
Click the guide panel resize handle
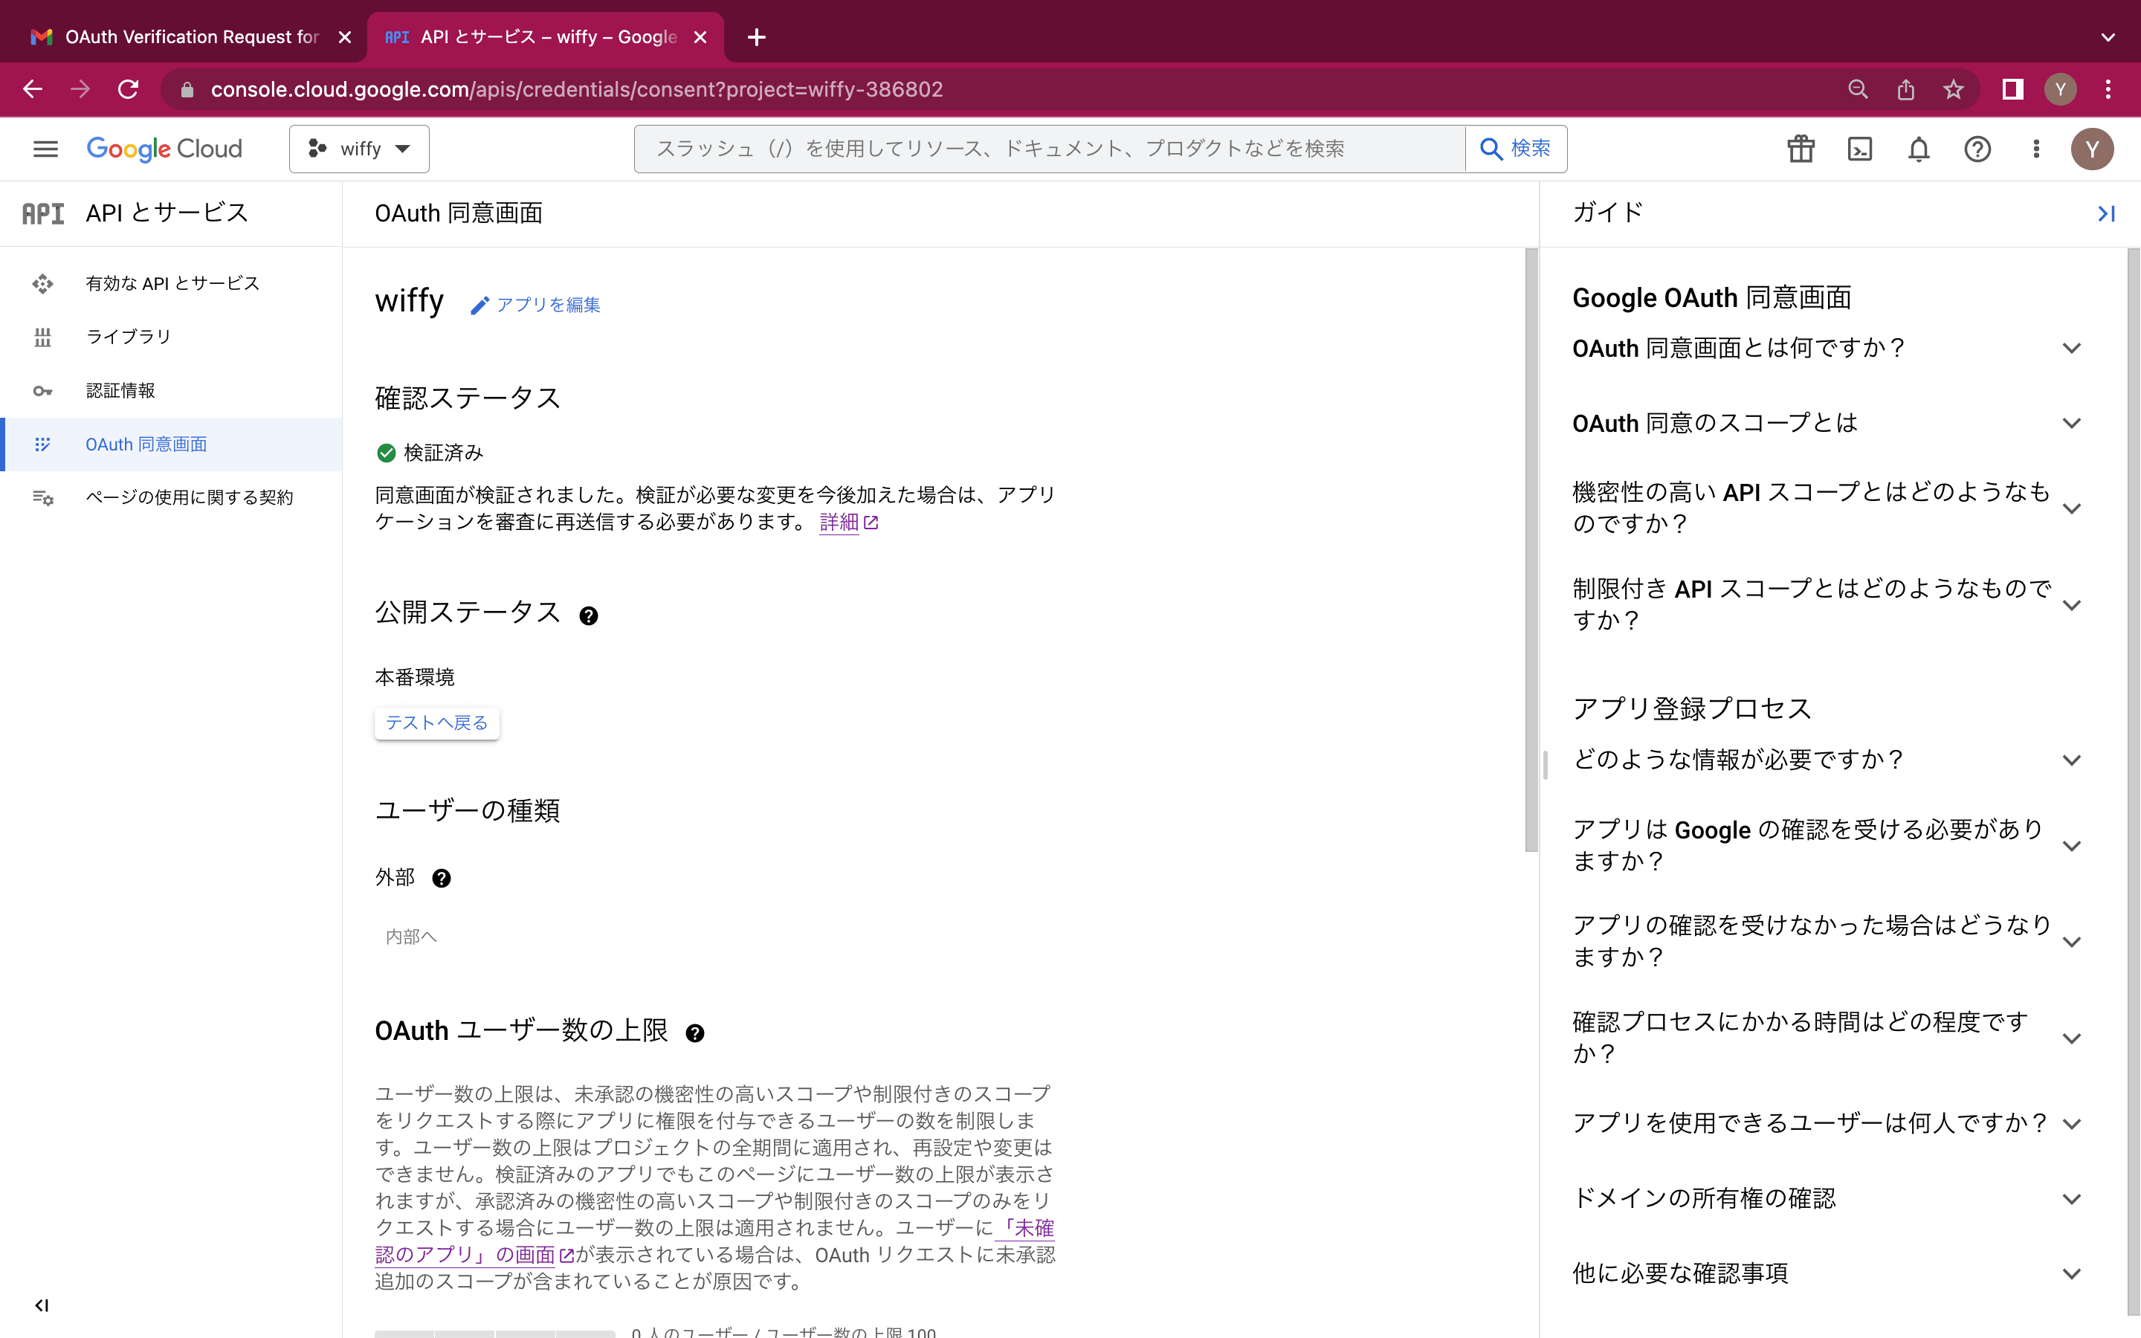1545,765
